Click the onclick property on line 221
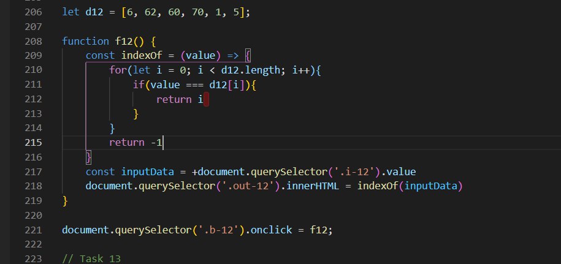The width and height of the screenshot is (561, 264). tap(271, 230)
